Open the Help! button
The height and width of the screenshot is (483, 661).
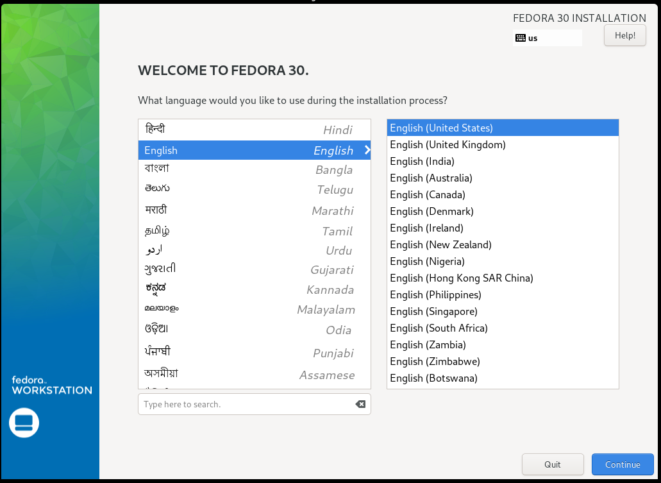(624, 35)
